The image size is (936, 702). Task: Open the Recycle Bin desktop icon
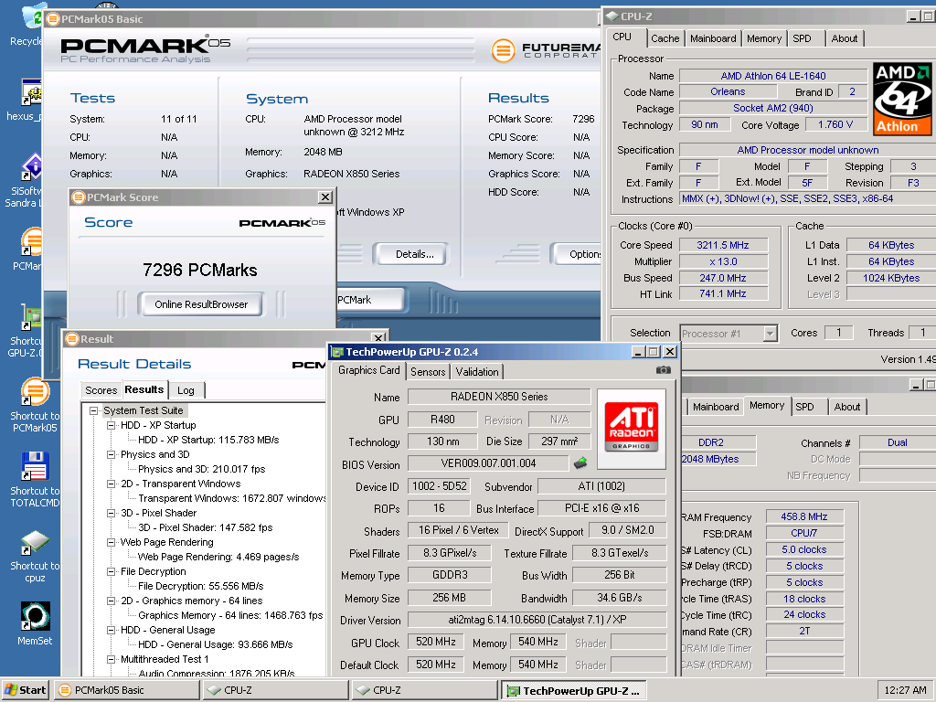(x=31, y=16)
